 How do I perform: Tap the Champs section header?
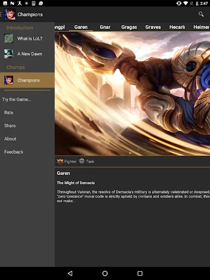click(x=15, y=67)
